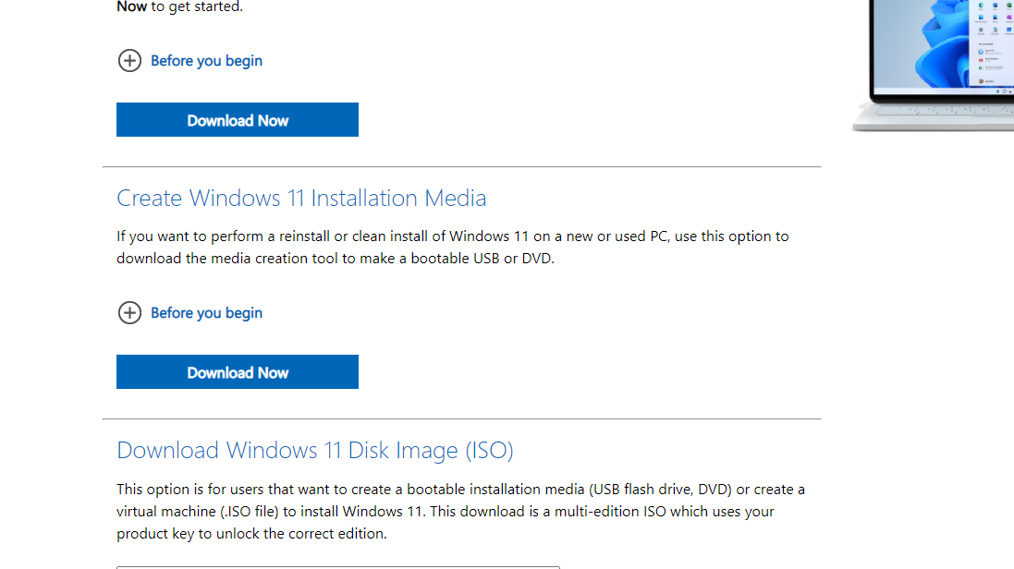Click the "Create Windows 11 Installation Media" heading
The width and height of the screenshot is (1014, 569).
point(301,198)
